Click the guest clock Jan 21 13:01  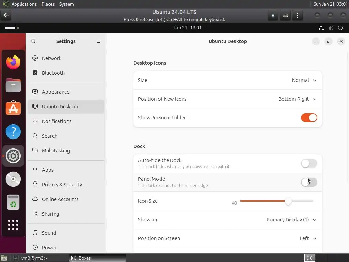(x=187, y=28)
